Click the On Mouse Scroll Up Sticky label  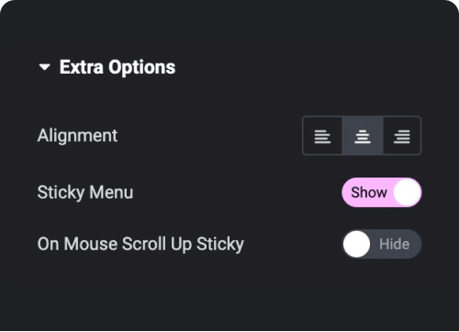(140, 244)
